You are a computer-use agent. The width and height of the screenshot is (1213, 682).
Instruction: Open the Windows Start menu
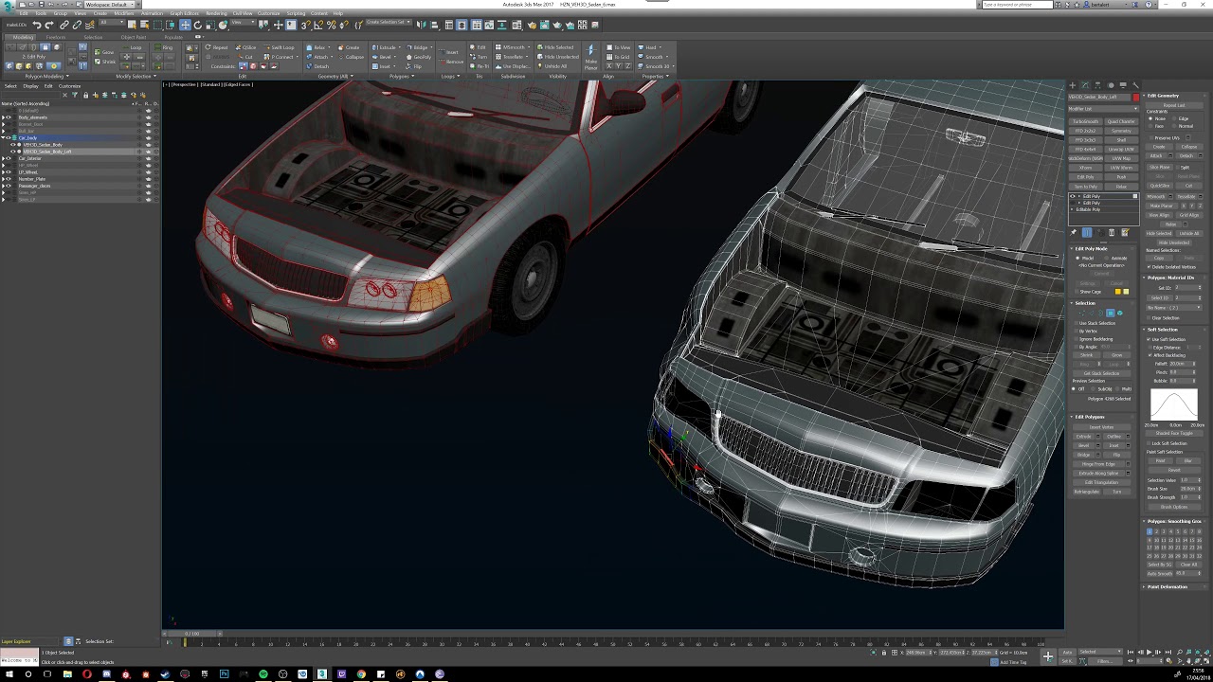(8, 674)
